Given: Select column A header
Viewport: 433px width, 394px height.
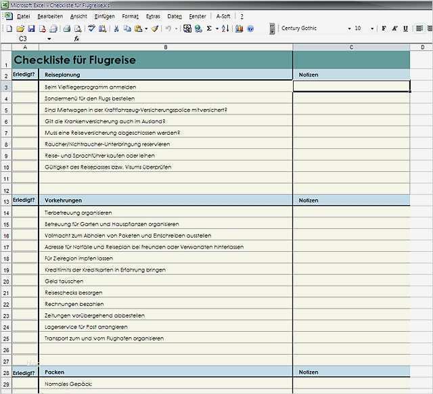Looking at the screenshot, I should (25, 47).
